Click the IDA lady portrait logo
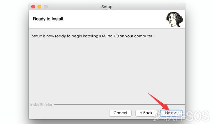213x124 pixels. 175,19
